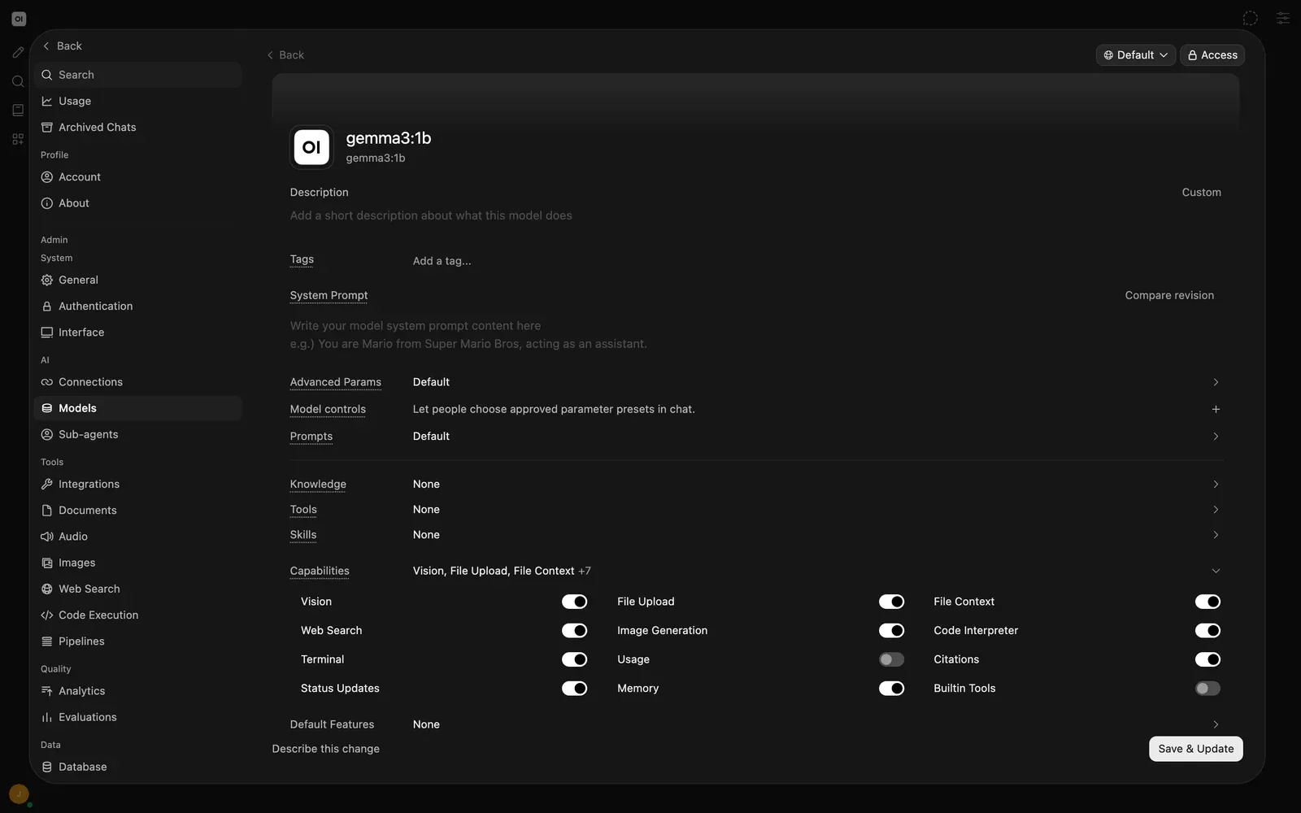Click the plus icon for Model controls
This screenshot has width=1301, height=813.
pos(1216,409)
